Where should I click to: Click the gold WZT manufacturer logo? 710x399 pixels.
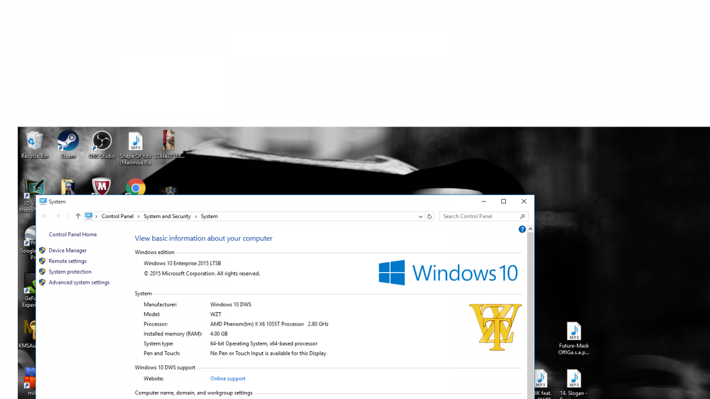click(x=495, y=327)
